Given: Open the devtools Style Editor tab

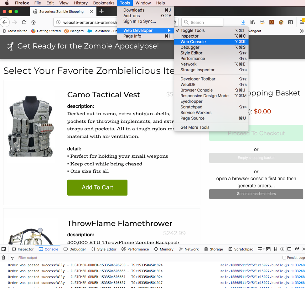Looking at the screenshot, I should 104,249.
